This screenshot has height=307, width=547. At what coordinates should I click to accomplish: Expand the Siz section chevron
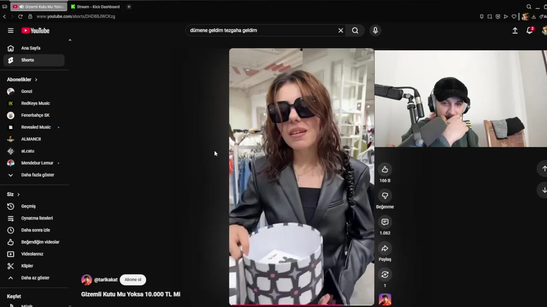tap(18, 194)
